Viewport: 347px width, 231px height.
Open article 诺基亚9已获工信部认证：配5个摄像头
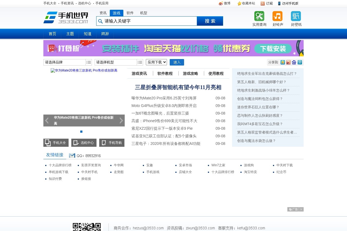164,136
